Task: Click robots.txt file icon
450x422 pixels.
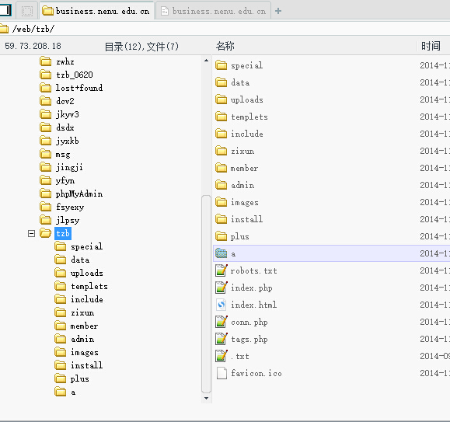Action: point(222,270)
